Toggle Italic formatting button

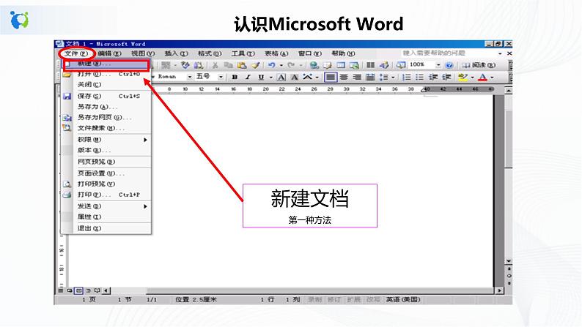pyautogui.click(x=248, y=77)
